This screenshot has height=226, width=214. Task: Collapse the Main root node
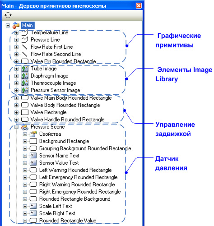click(8, 25)
